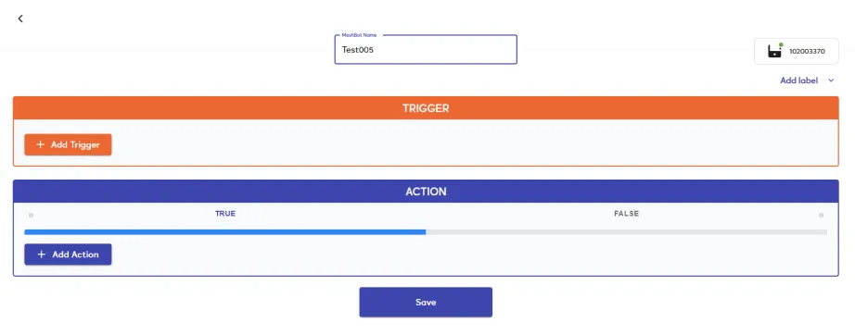Go back using the left arrow icon
This screenshot has height=335, width=855.
tap(20, 19)
